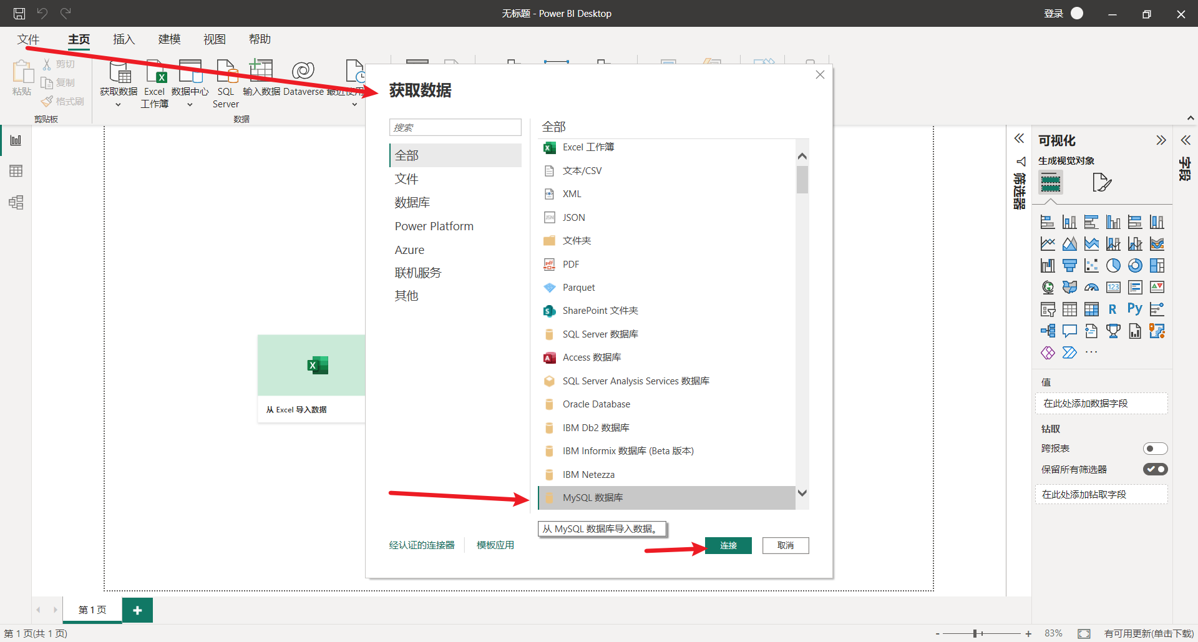Switch to Model view in sidebar
The width and height of the screenshot is (1198, 642).
pos(16,202)
